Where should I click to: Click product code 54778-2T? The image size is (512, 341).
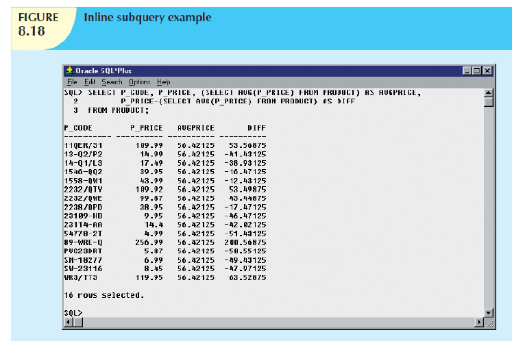[x=83, y=233]
